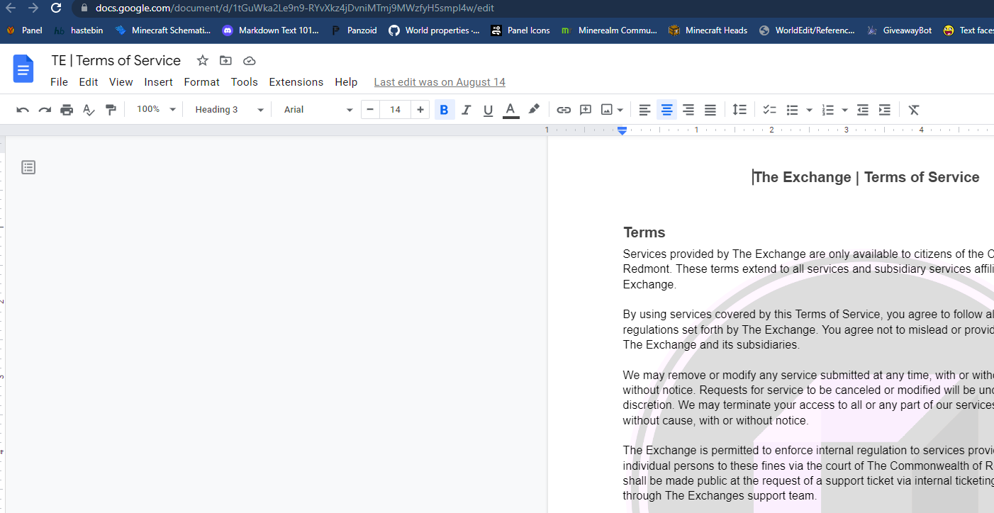Open line and paragraph spacing
Image resolution: width=994 pixels, height=513 pixels.
tap(739, 110)
